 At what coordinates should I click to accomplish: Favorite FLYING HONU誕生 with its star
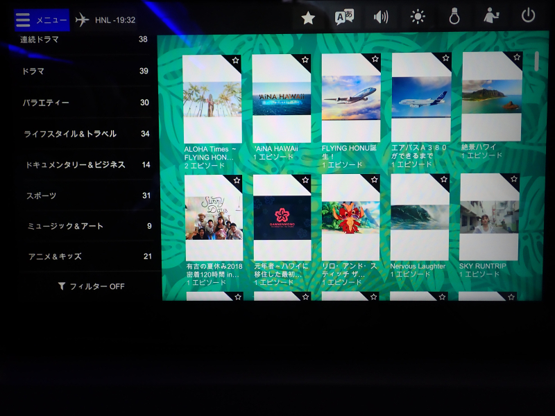(x=375, y=59)
